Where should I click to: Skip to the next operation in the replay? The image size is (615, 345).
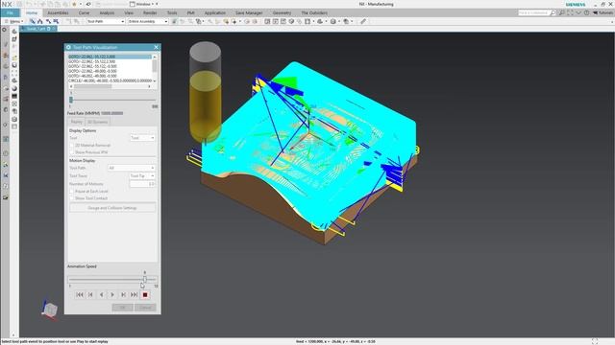[135, 294]
